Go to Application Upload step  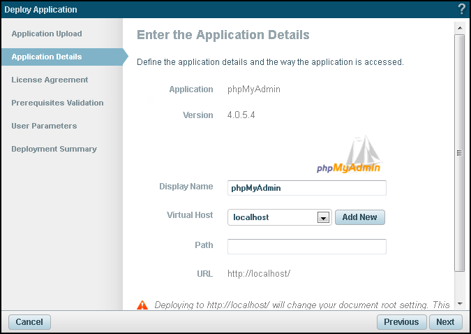pyautogui.click(x=47, y=34)
